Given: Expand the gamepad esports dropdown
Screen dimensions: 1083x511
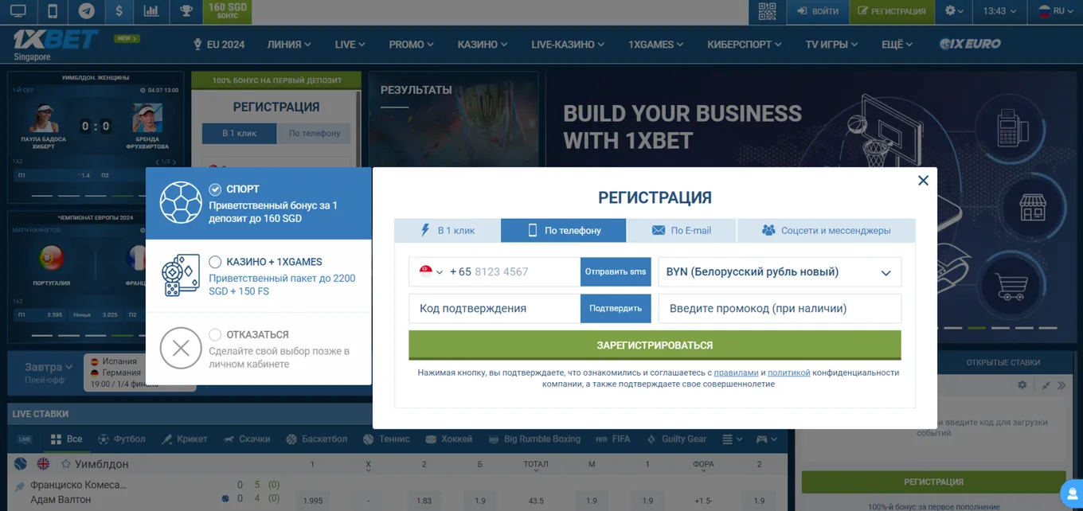Looking at the screenshot, I should click(766, 439).
